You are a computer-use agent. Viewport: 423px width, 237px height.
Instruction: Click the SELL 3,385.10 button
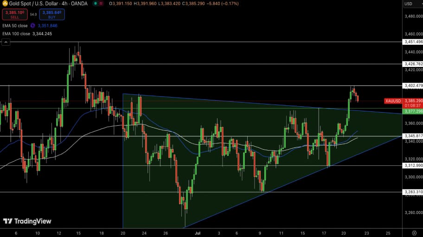click(15, 14)
